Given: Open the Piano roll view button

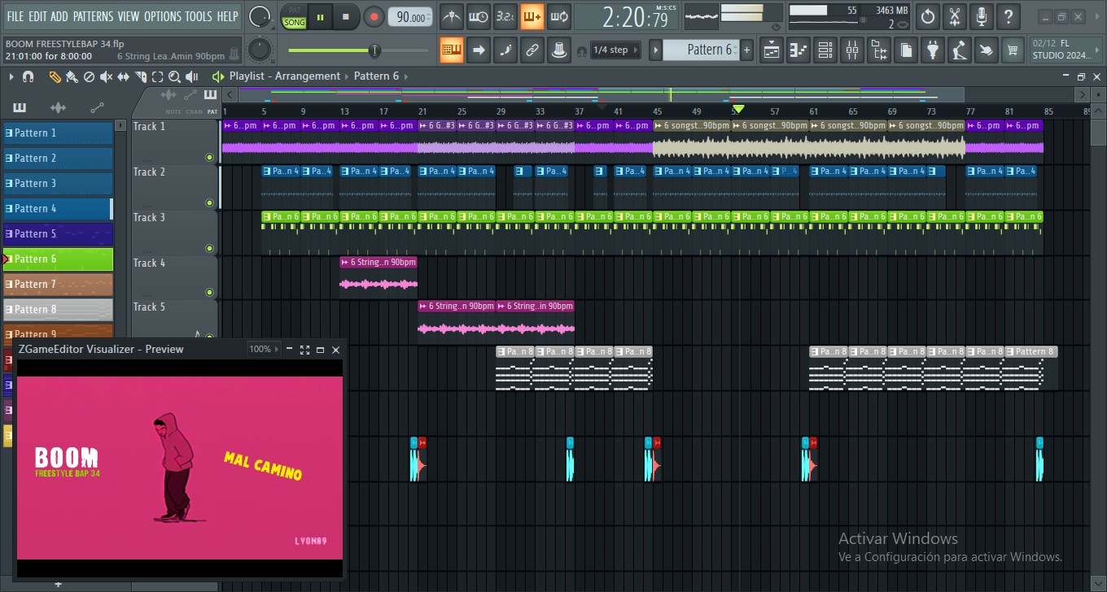Looking at the screenshot, I should coord(799,50).
